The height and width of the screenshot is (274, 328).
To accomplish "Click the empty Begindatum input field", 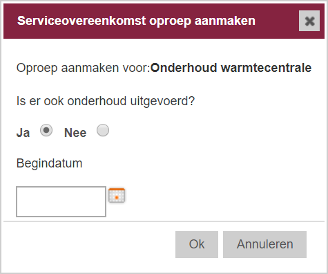I will click(61, 202).
